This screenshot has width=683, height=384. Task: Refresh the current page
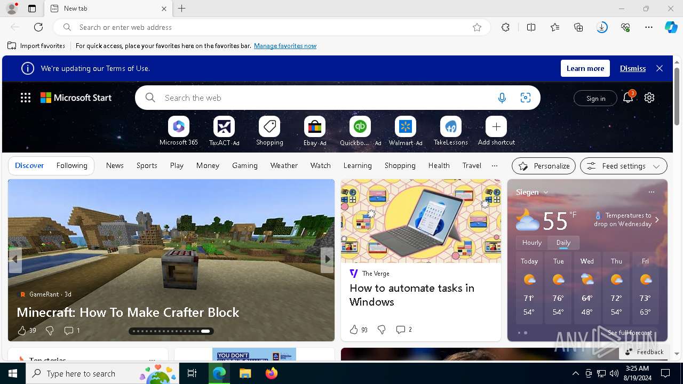[x=38, y=27]
